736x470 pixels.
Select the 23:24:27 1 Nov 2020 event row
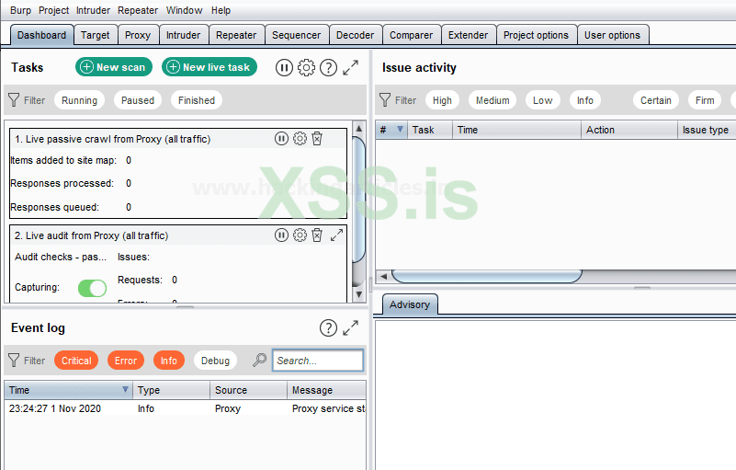185,408
